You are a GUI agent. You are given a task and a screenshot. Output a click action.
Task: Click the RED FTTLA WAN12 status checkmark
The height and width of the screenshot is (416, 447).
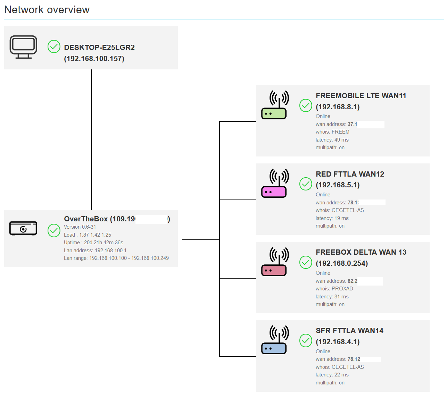(306, 184)
